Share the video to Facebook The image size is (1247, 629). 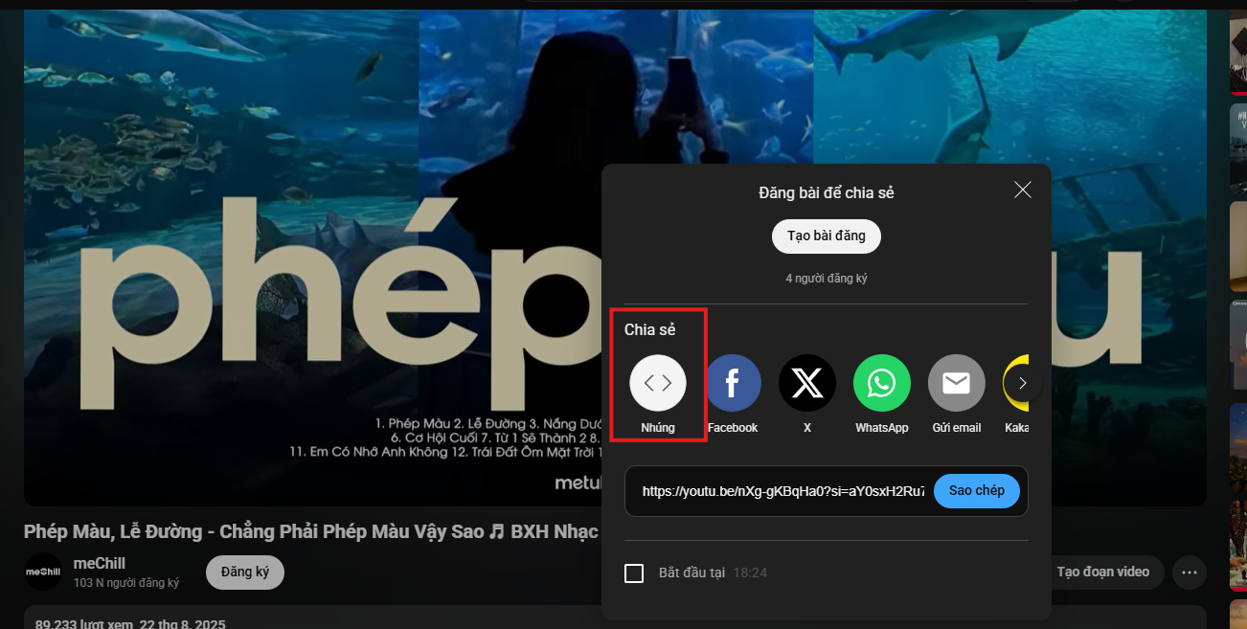[x=733, y=383]
